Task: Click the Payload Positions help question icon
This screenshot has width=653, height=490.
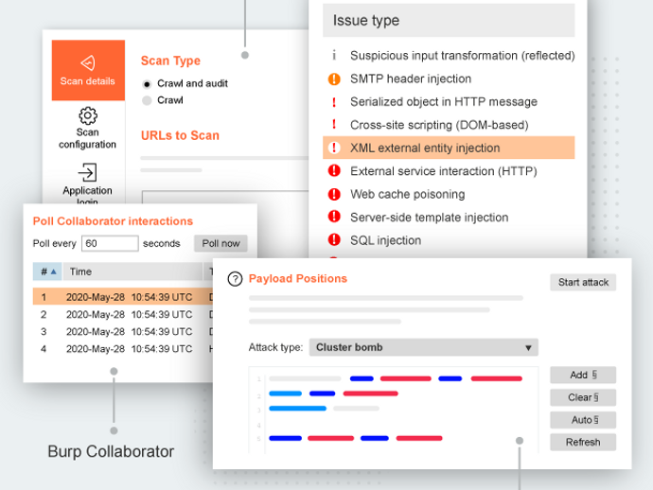Action: coord(235,279)
